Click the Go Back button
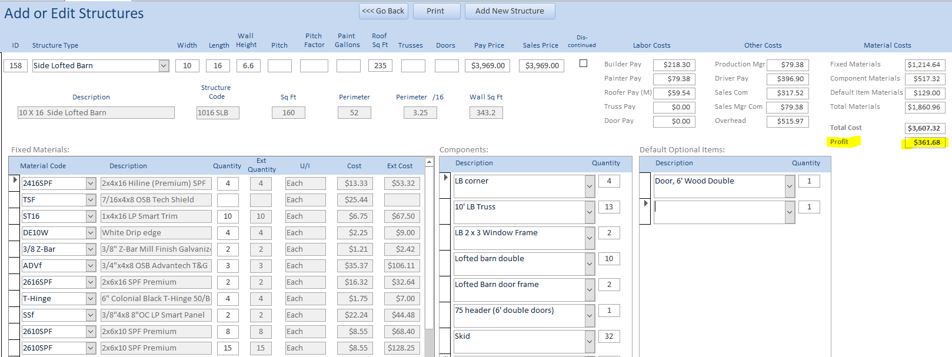This screenshot has width=952, height=357. coord(383,11)
